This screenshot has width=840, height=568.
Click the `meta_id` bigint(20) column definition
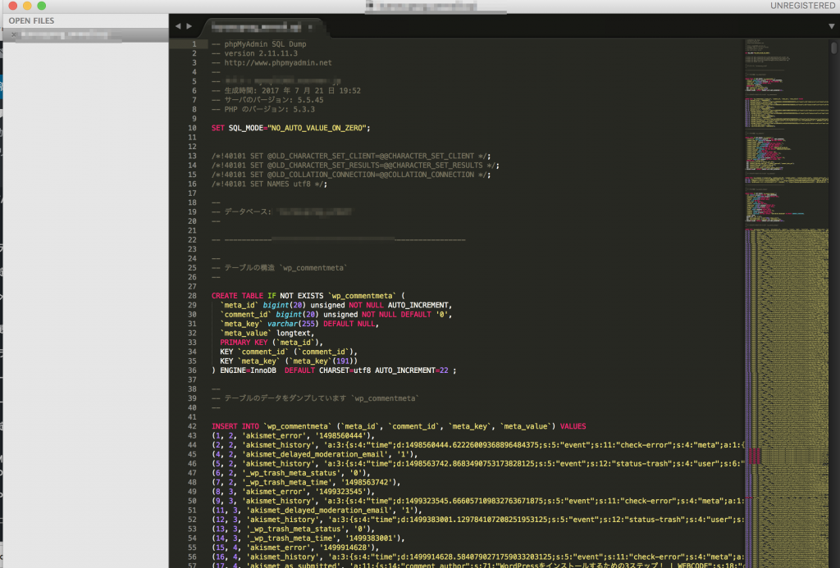pos(336,305)
